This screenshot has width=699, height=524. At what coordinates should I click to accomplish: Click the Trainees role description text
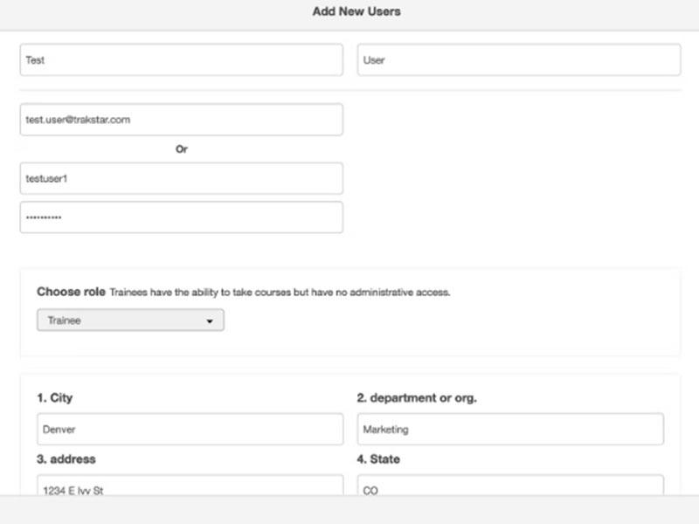pos(280,293)
